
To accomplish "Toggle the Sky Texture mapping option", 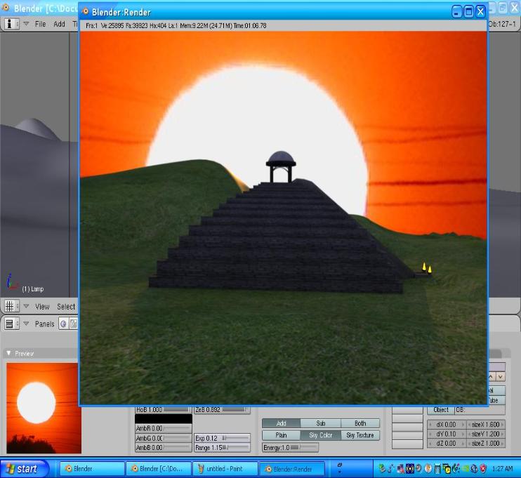I will pyautogui.click(x=360, y=435).
